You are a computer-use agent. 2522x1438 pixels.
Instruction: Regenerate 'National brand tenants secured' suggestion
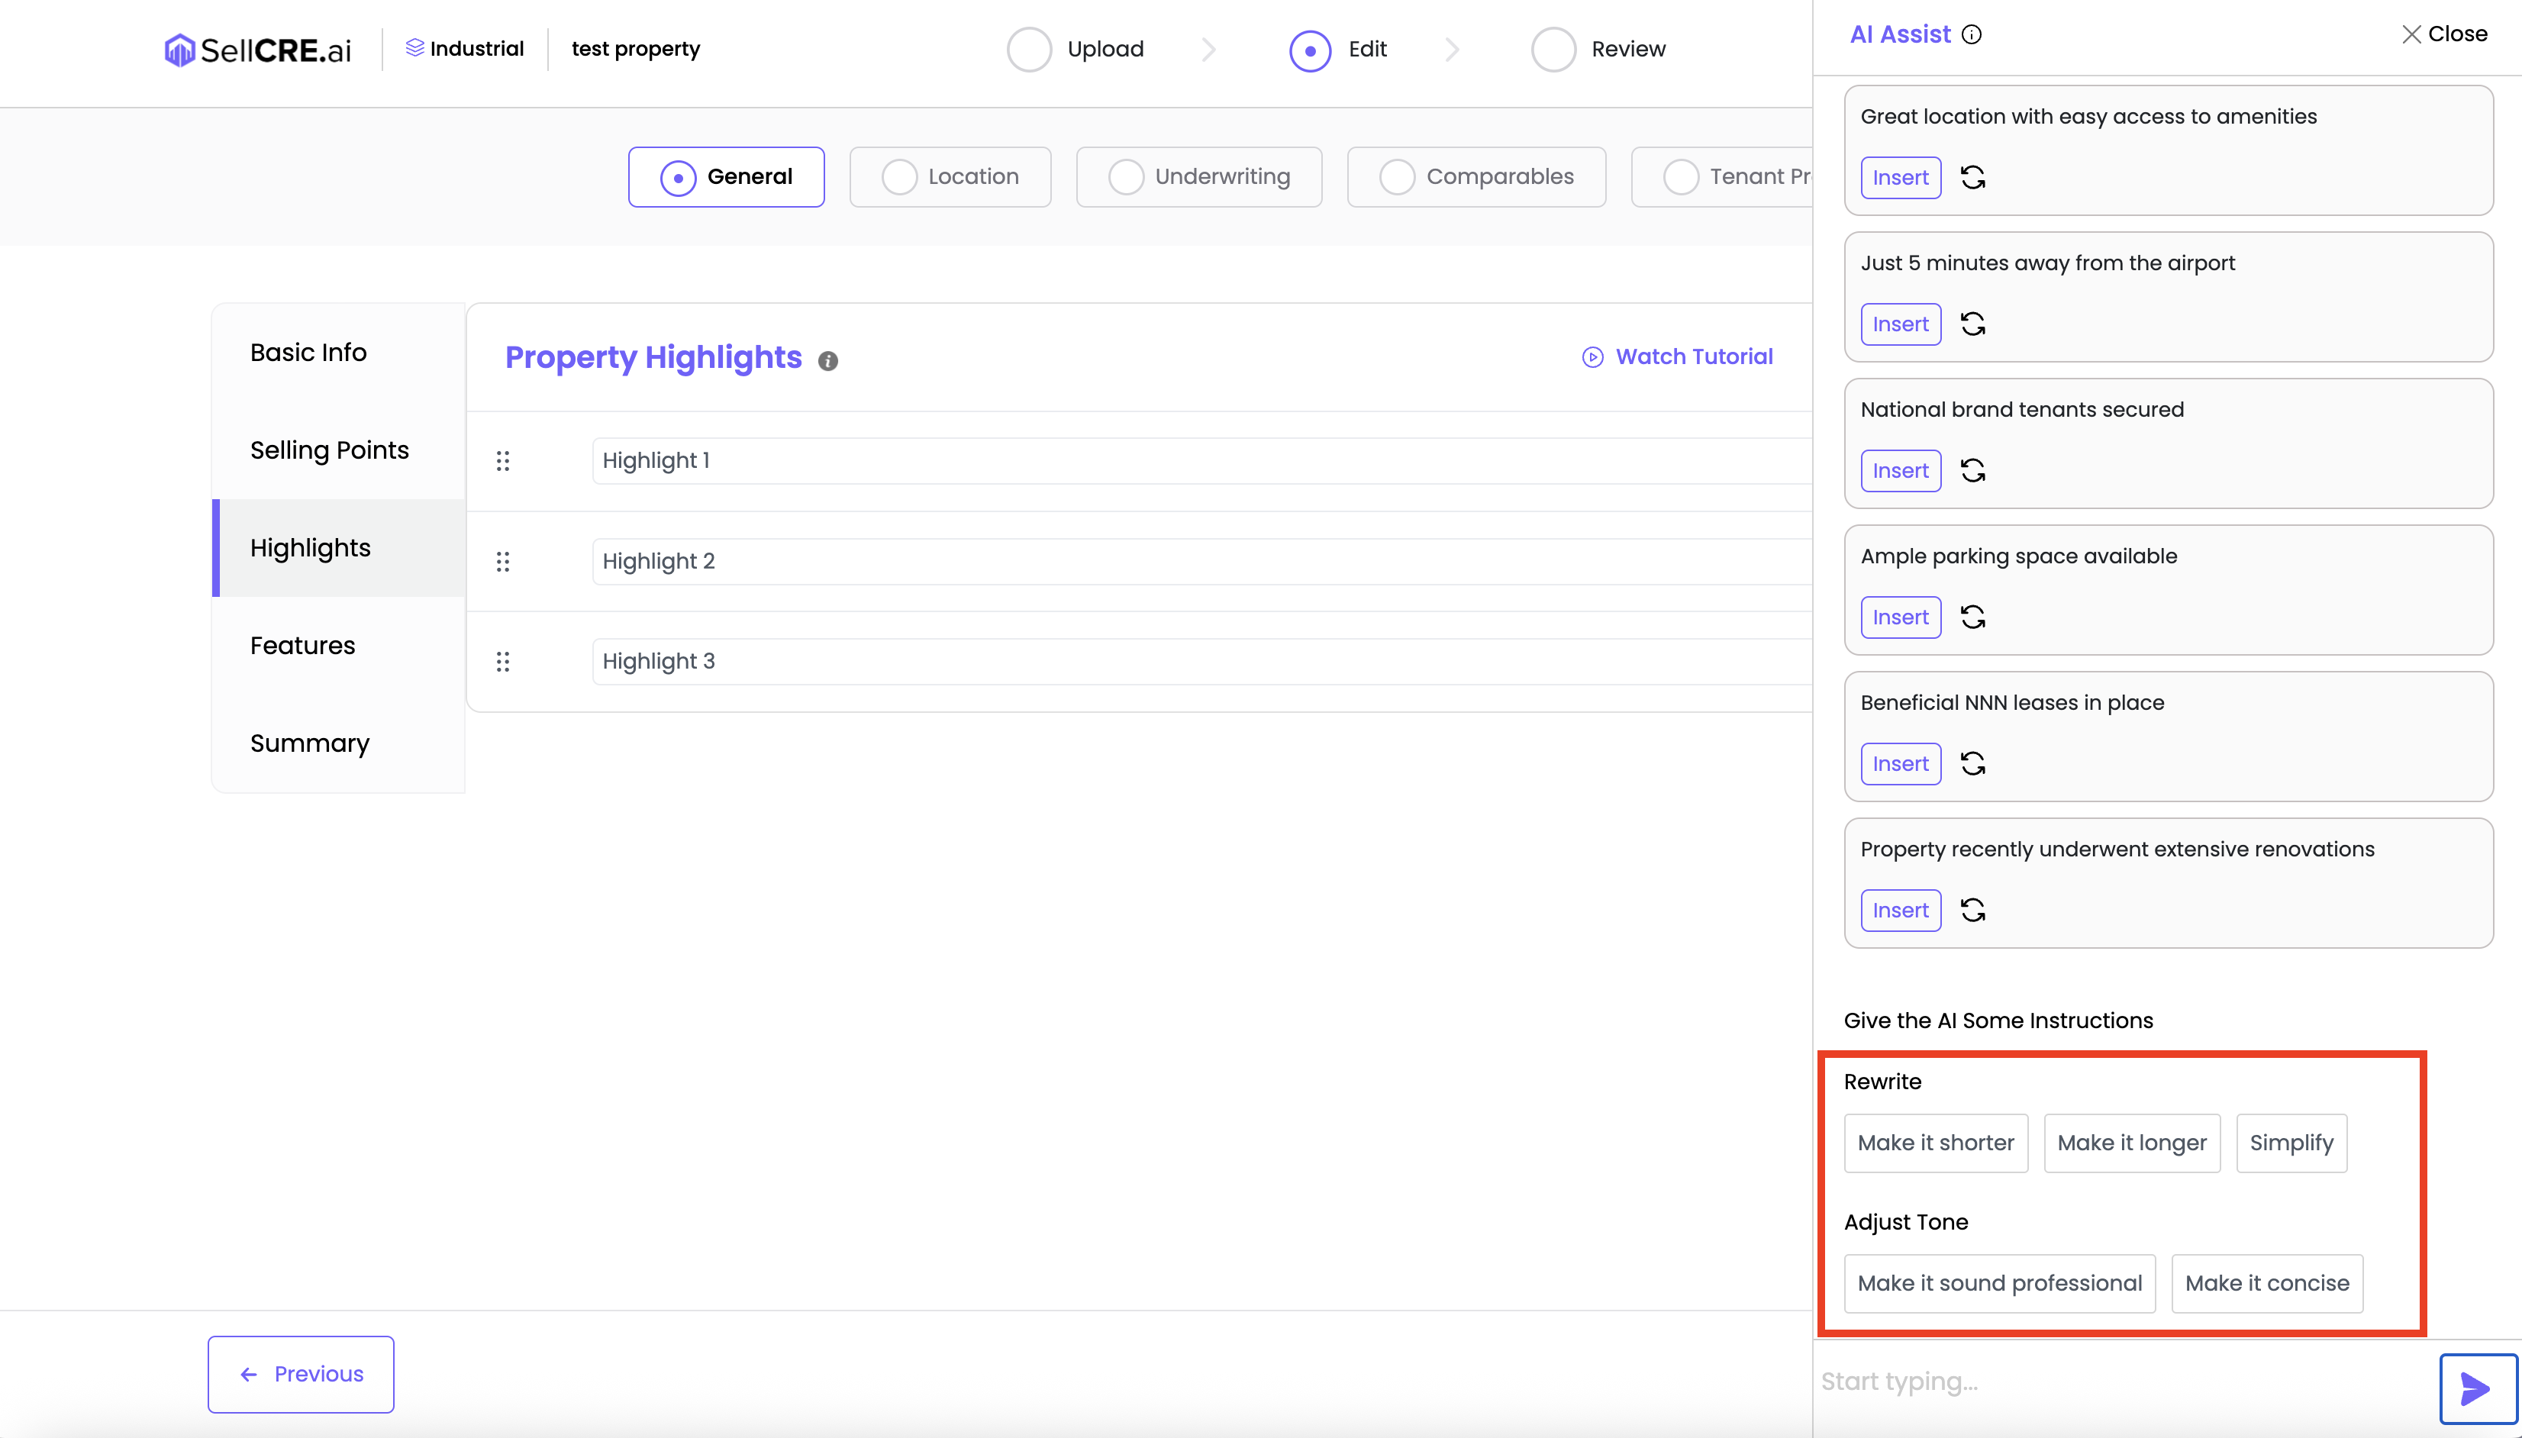[1972, 471]
